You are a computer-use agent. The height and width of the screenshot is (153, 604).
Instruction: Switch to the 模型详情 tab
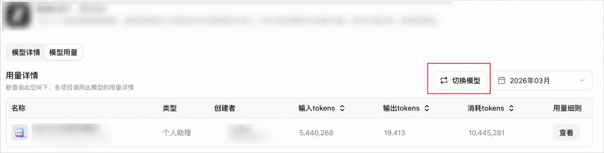[26, 52]
